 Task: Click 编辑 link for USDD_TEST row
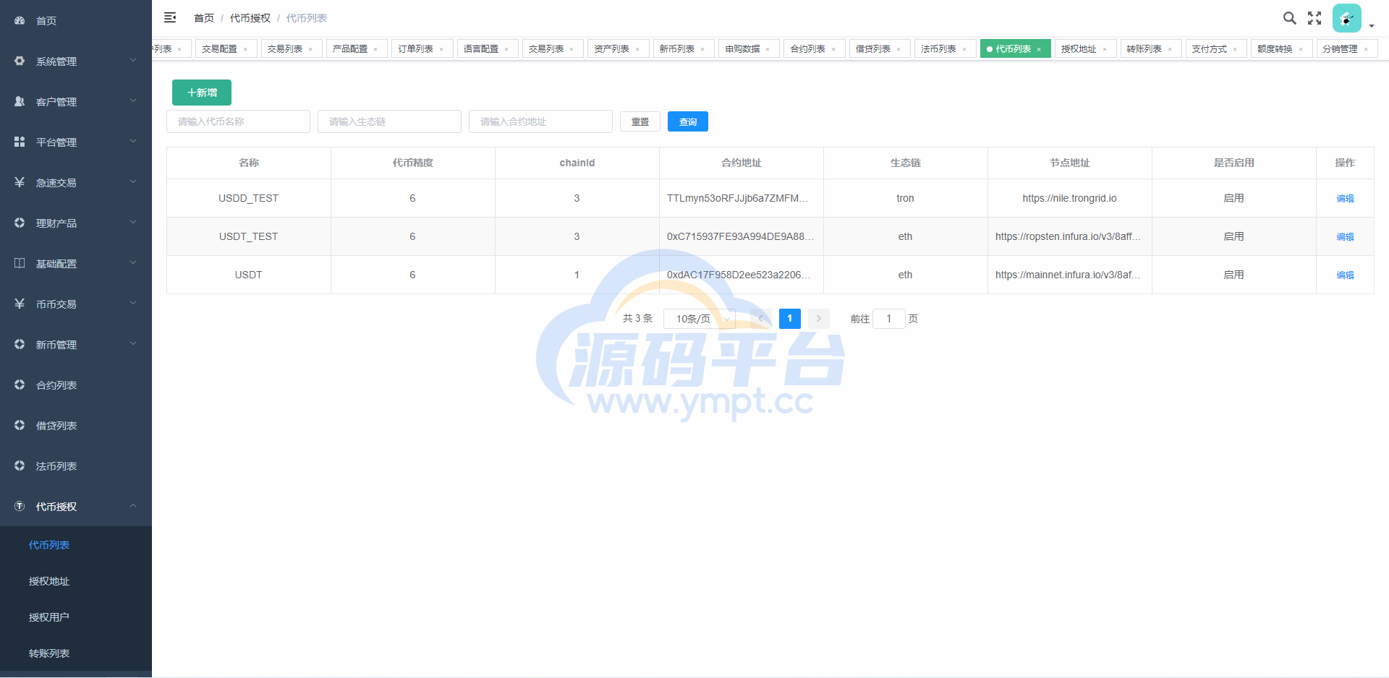click(x=1345, y=199)
